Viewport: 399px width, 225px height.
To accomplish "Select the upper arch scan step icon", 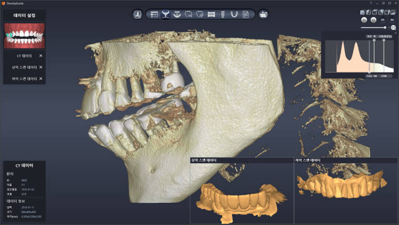I will coord(166,14).
